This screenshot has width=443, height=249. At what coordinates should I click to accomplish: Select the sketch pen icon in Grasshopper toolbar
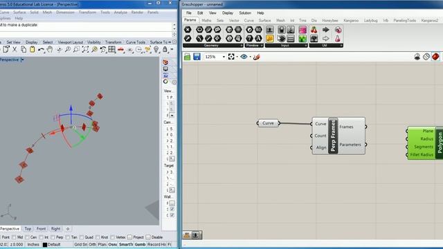tap(257, 57)
